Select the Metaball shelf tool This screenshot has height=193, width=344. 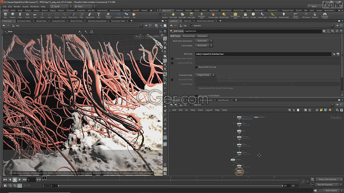tap(126, 15)
